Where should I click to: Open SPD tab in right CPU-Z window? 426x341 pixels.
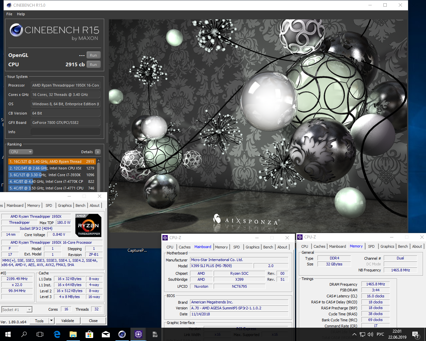[371, 246]
